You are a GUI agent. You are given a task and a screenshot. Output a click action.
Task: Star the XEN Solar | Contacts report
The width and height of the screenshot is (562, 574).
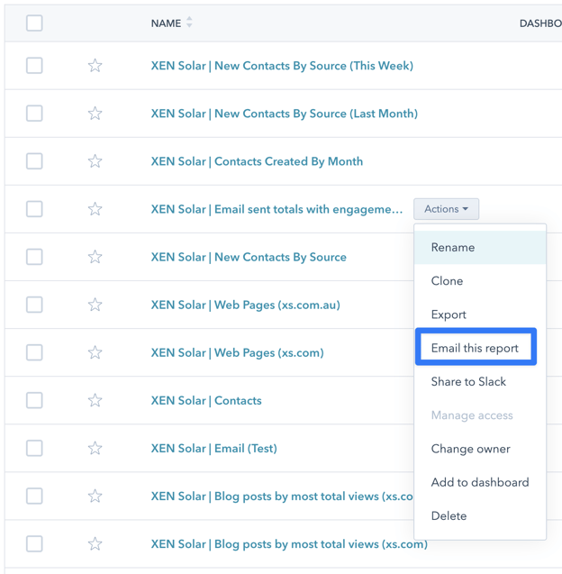coord(95,400)
